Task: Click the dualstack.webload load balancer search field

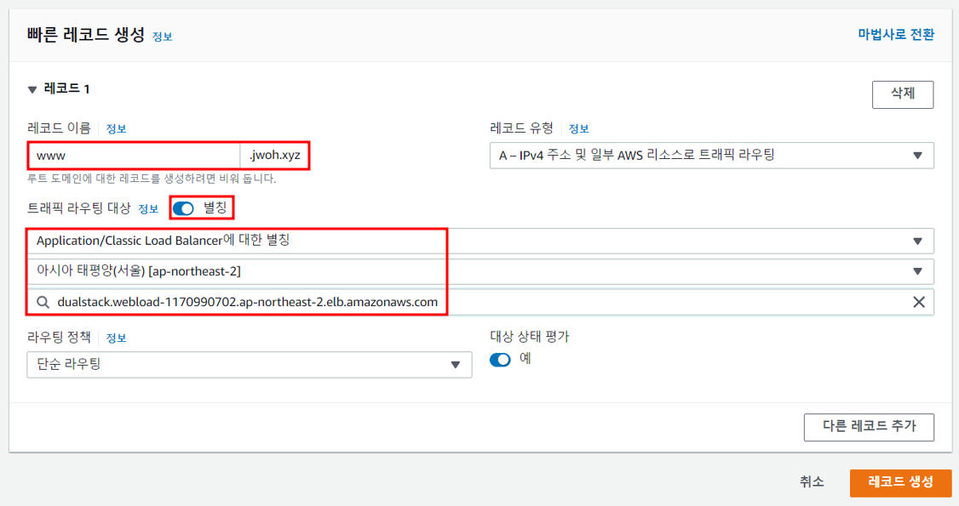Action: [x=480, y=302]
